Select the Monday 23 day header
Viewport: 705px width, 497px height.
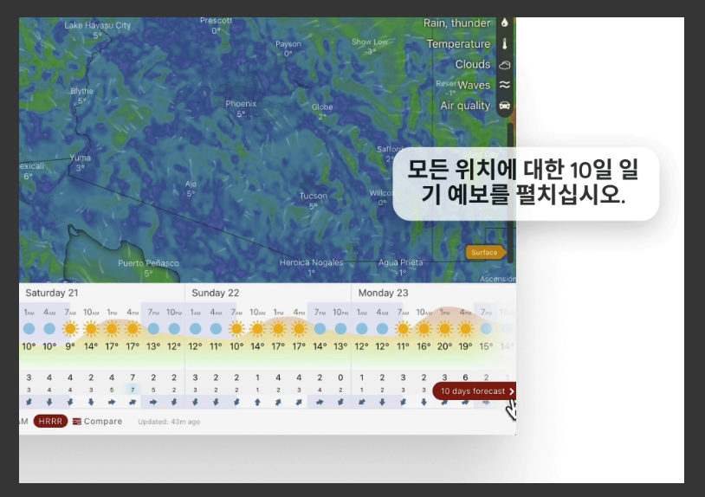click(x=383, y=293)
